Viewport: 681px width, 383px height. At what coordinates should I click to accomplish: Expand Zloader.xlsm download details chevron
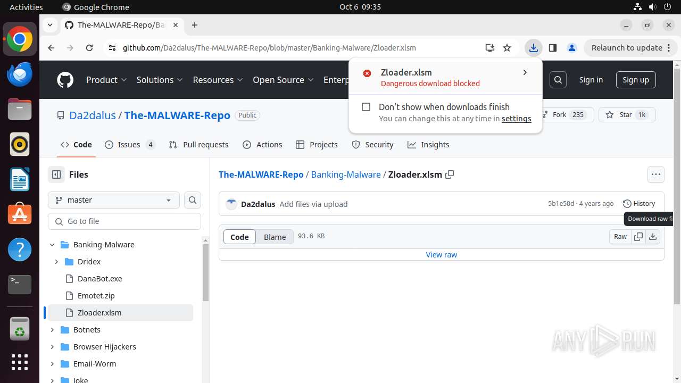click(525, 72)
